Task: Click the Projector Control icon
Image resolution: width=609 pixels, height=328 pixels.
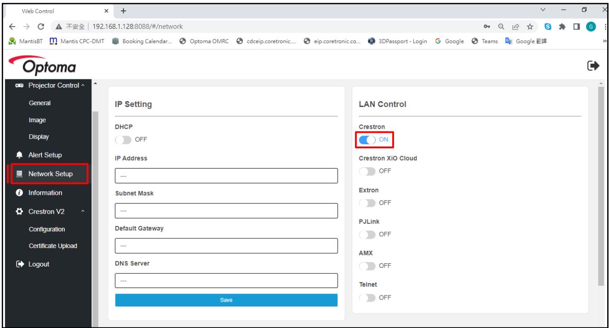Action: [x=19, y=85]
